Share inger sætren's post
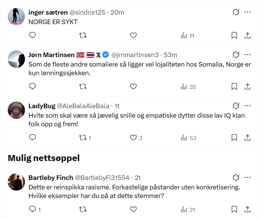The width and height of the screenshot is (265, 219). (x=248, y=35)
